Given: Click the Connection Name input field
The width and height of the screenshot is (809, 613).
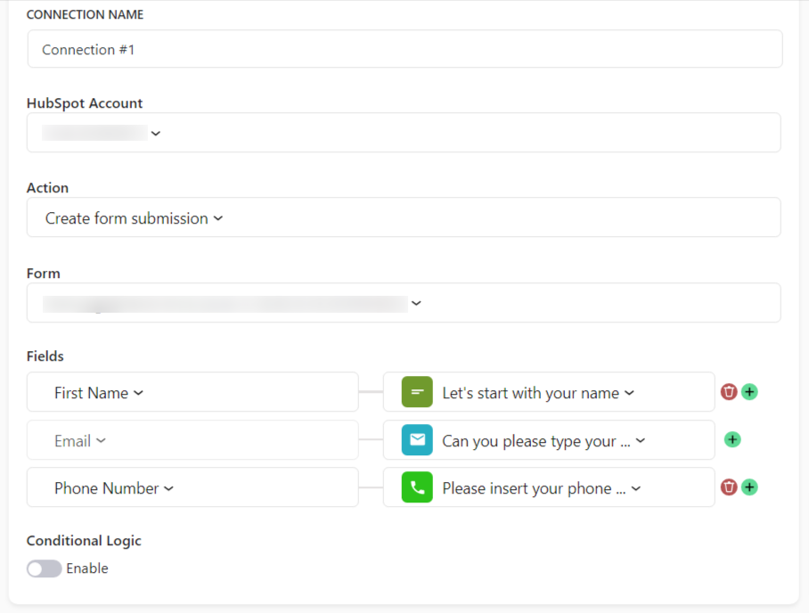Looking at the screenshot, I should (405, 49).
